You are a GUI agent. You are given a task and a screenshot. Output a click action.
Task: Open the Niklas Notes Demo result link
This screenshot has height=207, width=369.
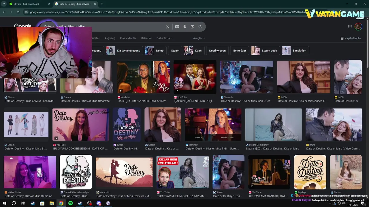coord(30,196)
